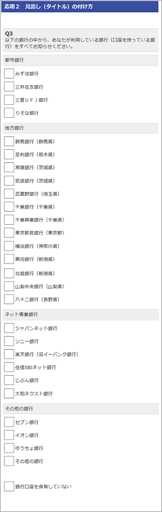Screen dimensions: 162x512
Task: Tick 楽天銀行（旧イーバンク銀行） checkbox
Action: click(9, 354)
